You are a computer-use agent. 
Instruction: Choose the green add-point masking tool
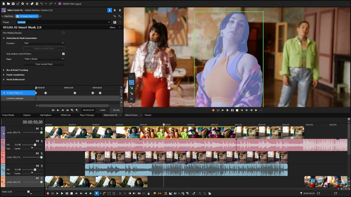click(x=131, y=88)
